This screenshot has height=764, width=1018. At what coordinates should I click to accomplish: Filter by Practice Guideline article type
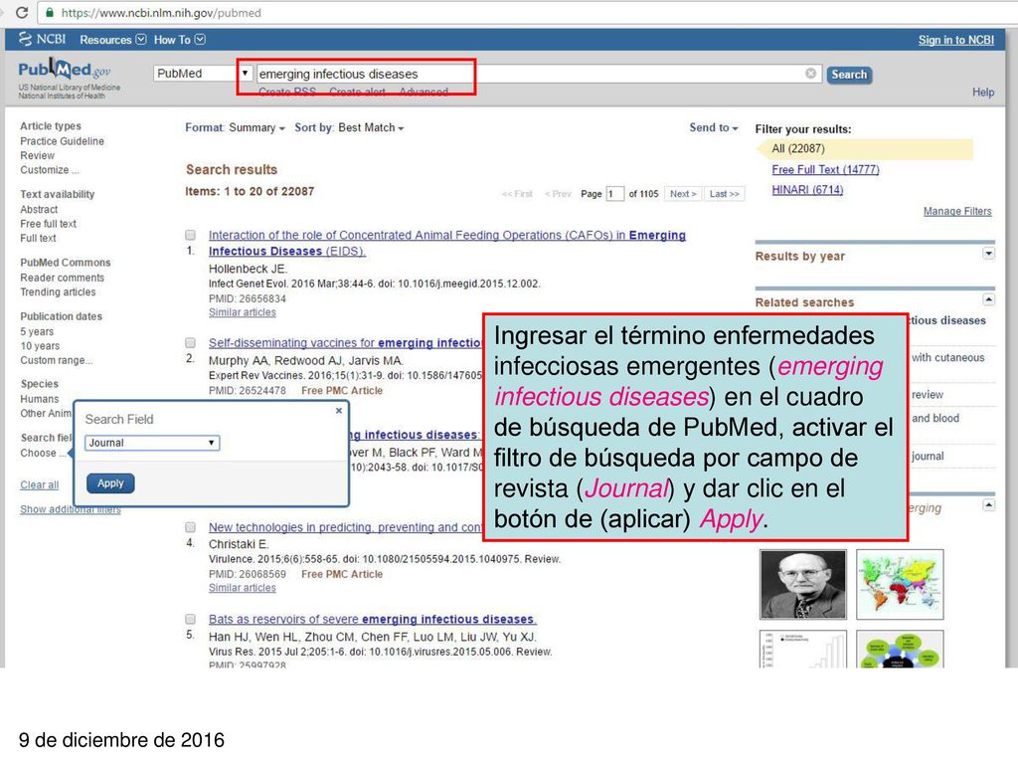(x=62, y=141)
